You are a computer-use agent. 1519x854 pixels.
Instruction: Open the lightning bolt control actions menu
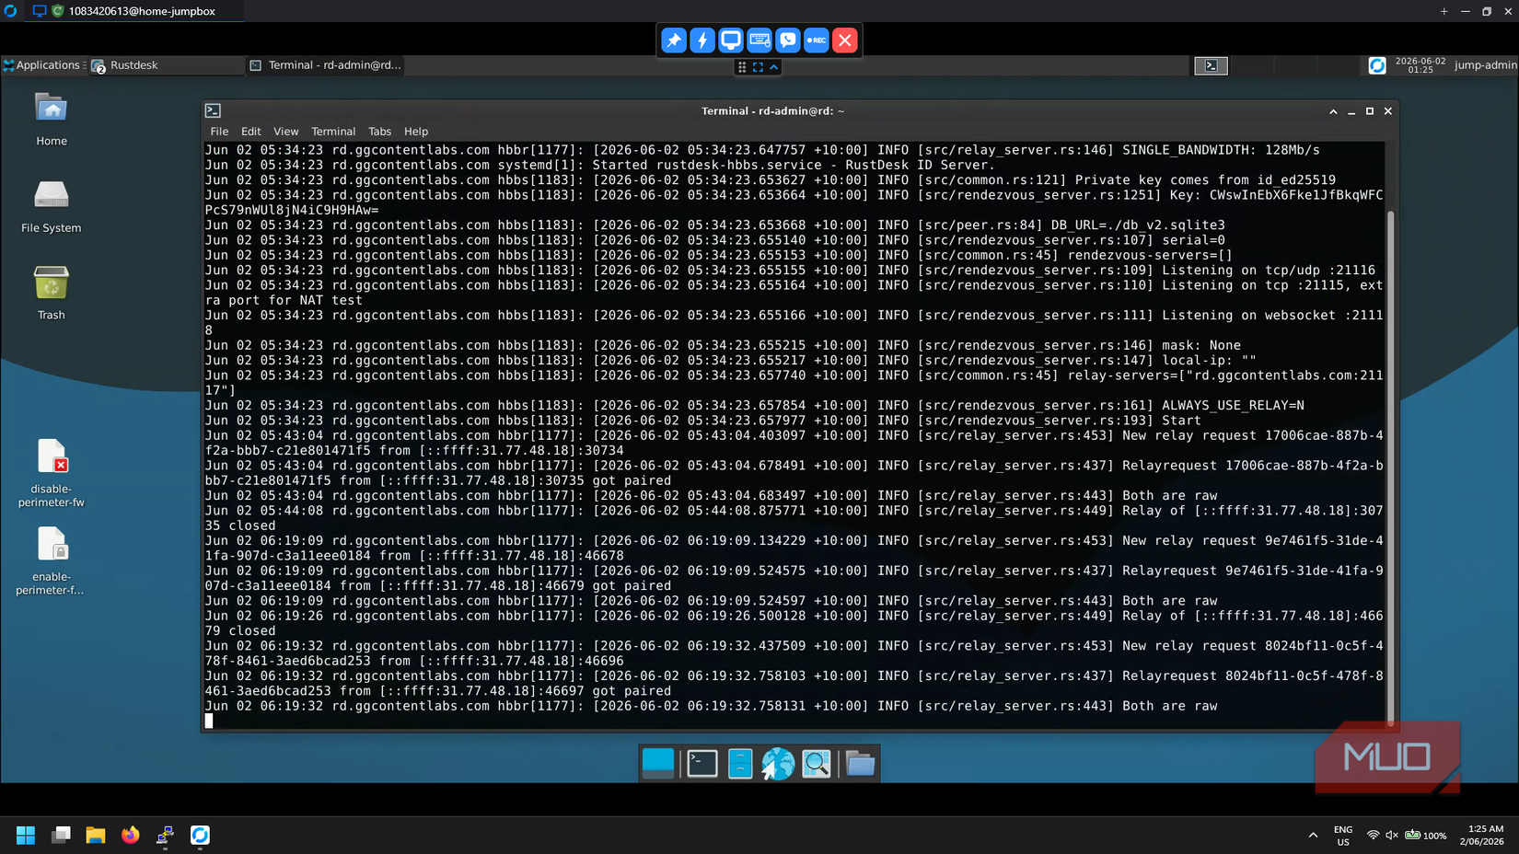(x=702, y=40)
